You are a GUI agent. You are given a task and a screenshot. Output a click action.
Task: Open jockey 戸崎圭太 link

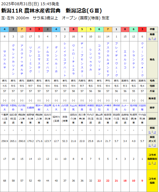(x=108, y=107)
